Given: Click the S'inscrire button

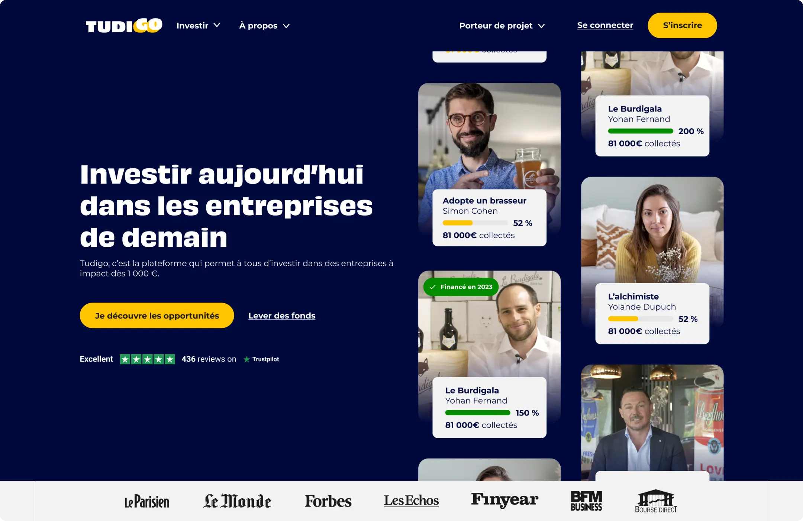Looking at the screenshot, I should click(682, 25).
